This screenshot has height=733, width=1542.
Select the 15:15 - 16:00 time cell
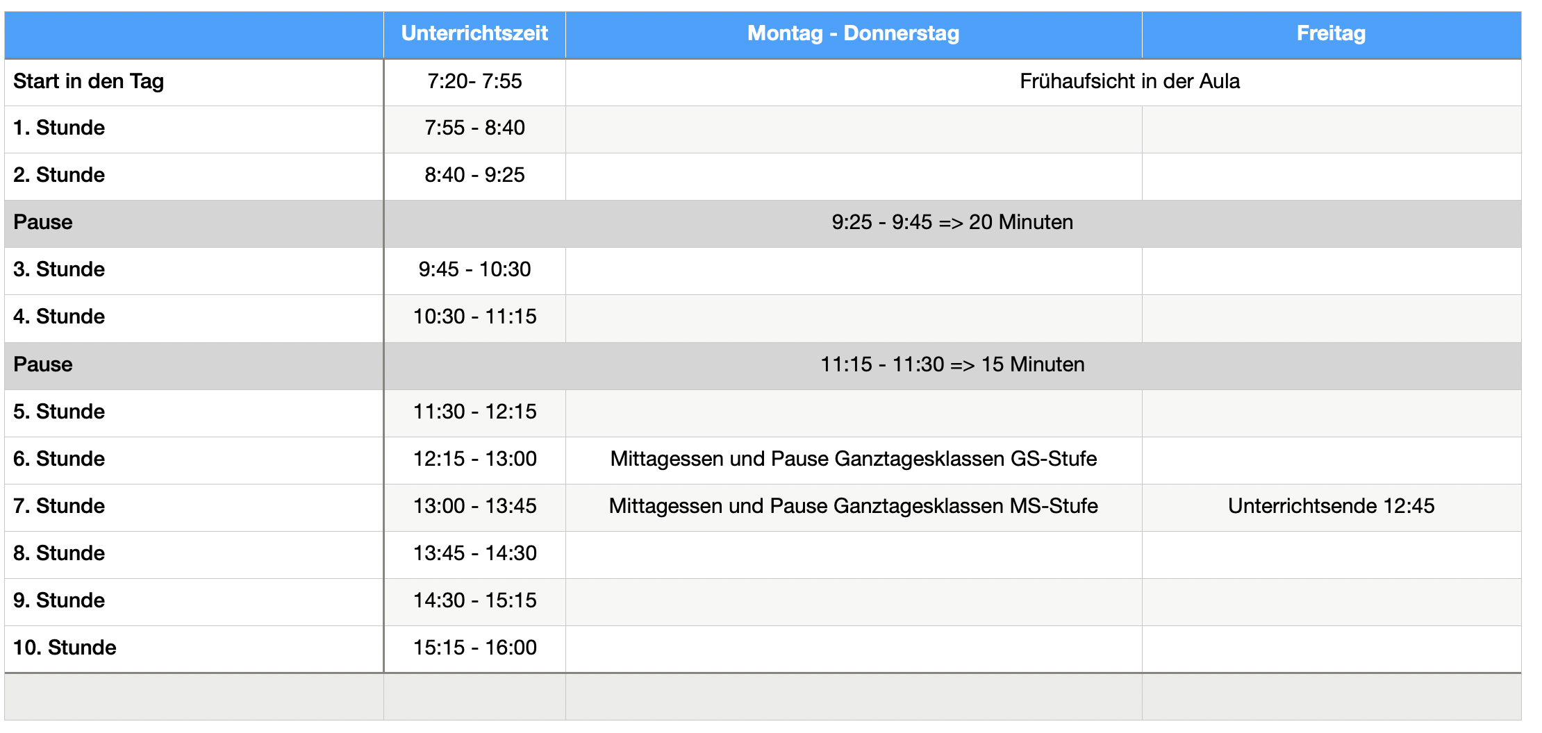point(474,649)
